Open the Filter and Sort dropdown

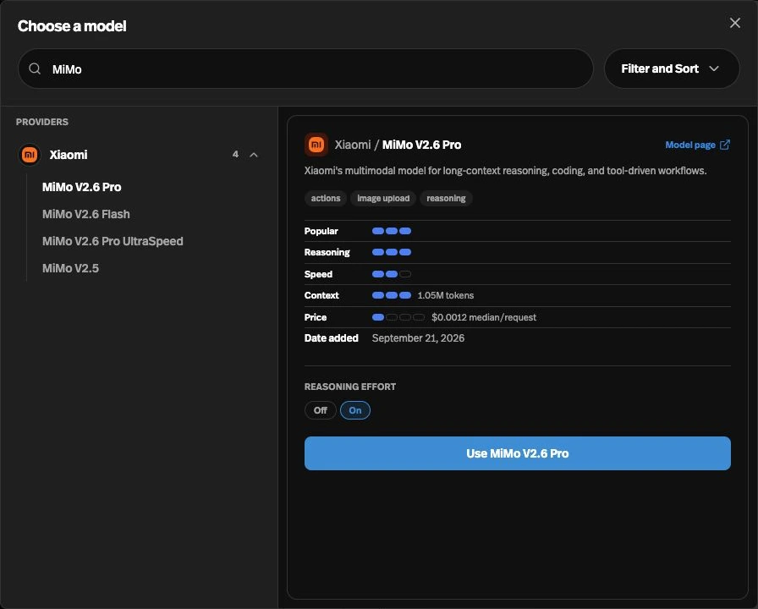[672, 69]
